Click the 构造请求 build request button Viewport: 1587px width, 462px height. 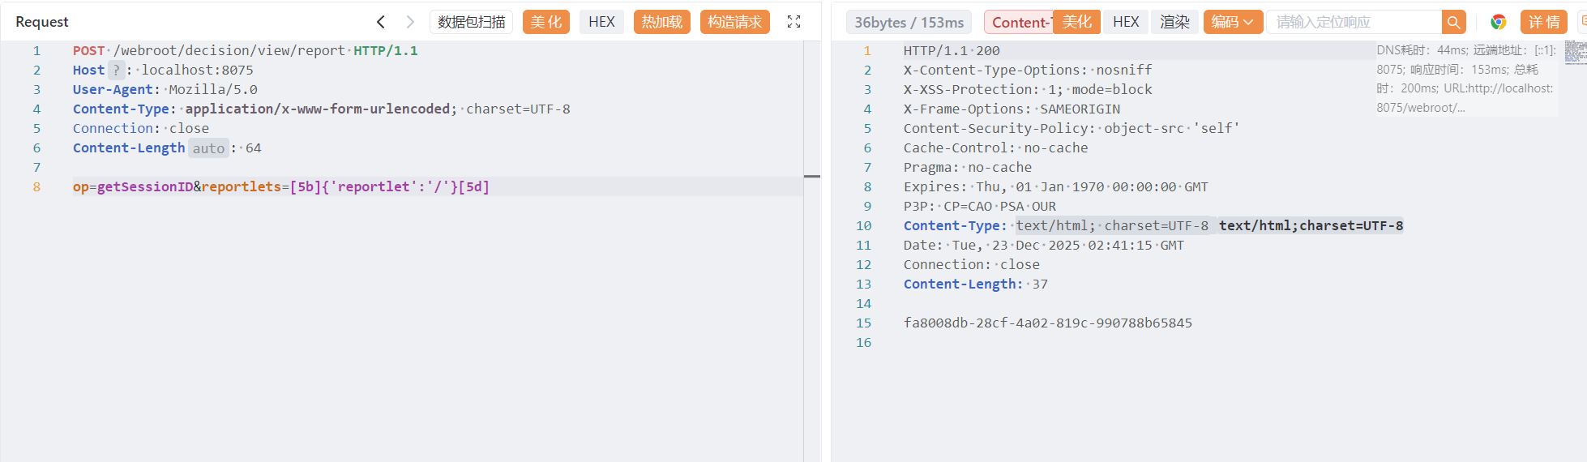point(734,22)
